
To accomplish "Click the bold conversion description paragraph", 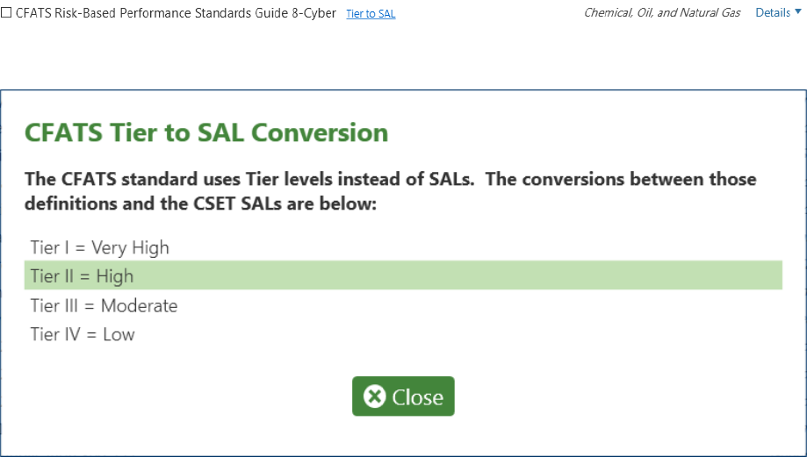I will [x=390, y=191].
